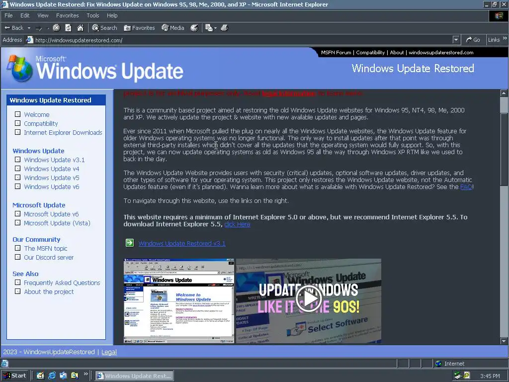Click the magnifier Quick Launch icon
The image size is (509, 382).
pyautogui.click(x=75, y=376)
